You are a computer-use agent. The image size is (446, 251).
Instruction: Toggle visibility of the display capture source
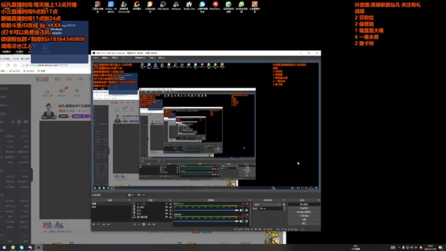[x=166, y=217]
